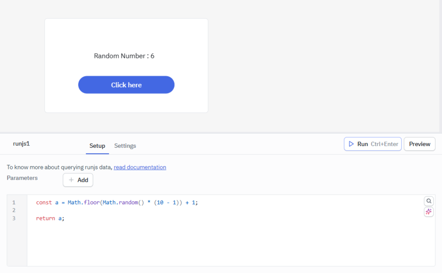
Task: Switch to the Settings tab
Action: pyautogui.click(x=125, y=146)
